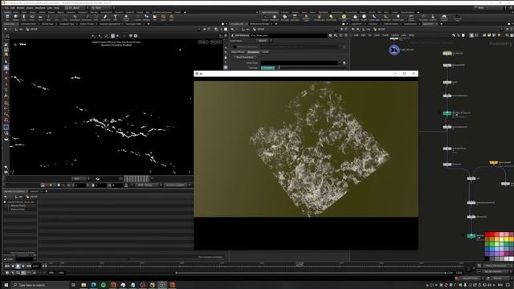Open network editor Layout menu
Image resolution: width=514 pixels, height=289 pixels.
click(x=394, y=35)
